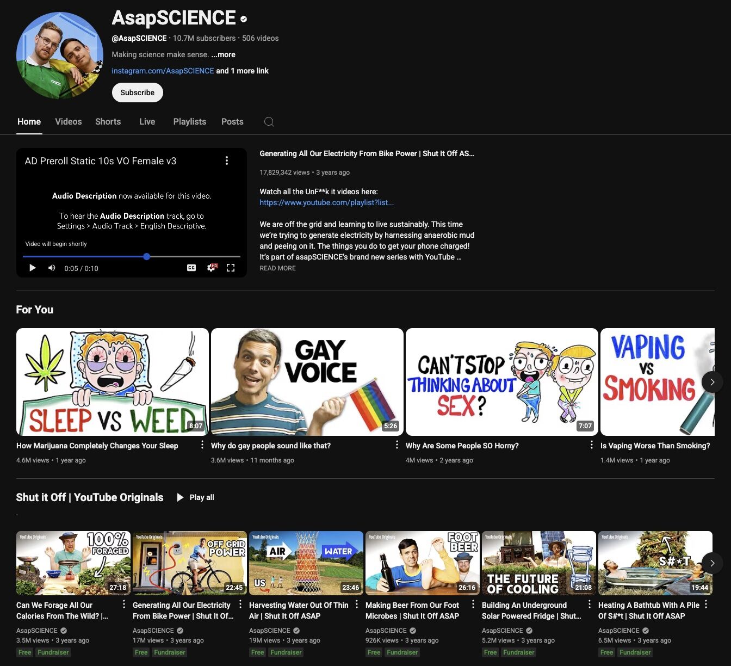Open Gay Voice video thumbnail
This screenshot has height=666, width=731.
click(307, 382)
